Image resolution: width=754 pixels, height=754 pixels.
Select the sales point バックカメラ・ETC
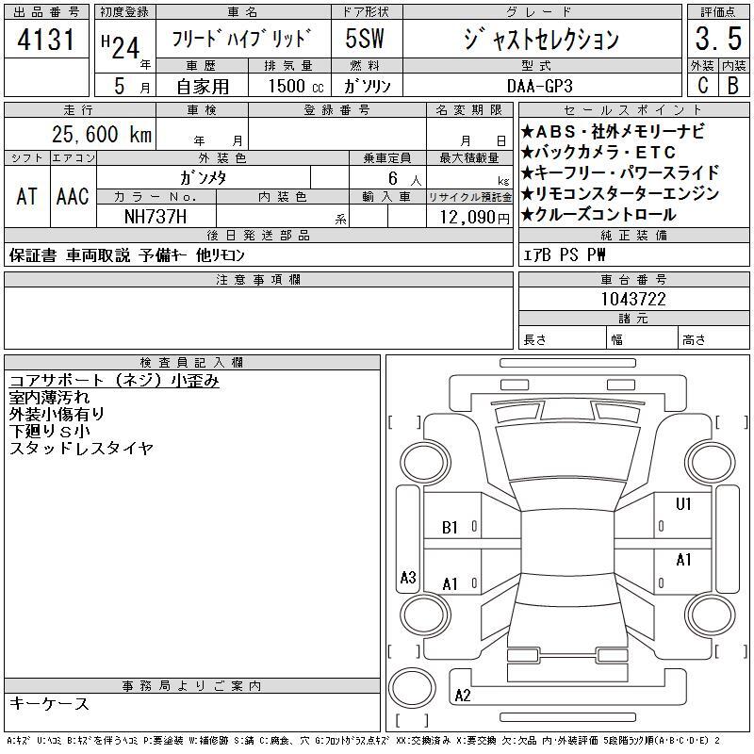point(598,152)
